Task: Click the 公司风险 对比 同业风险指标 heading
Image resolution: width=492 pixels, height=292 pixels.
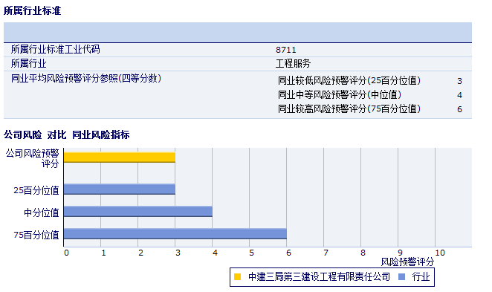Action: [67, 135]
